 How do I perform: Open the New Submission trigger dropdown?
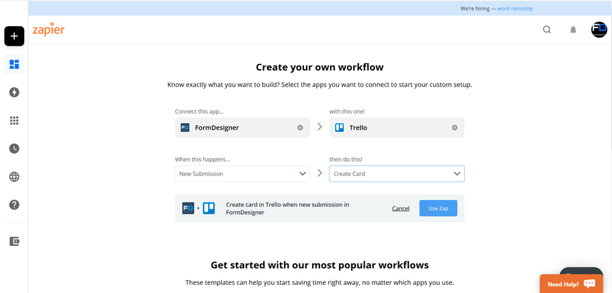point(242,173)
